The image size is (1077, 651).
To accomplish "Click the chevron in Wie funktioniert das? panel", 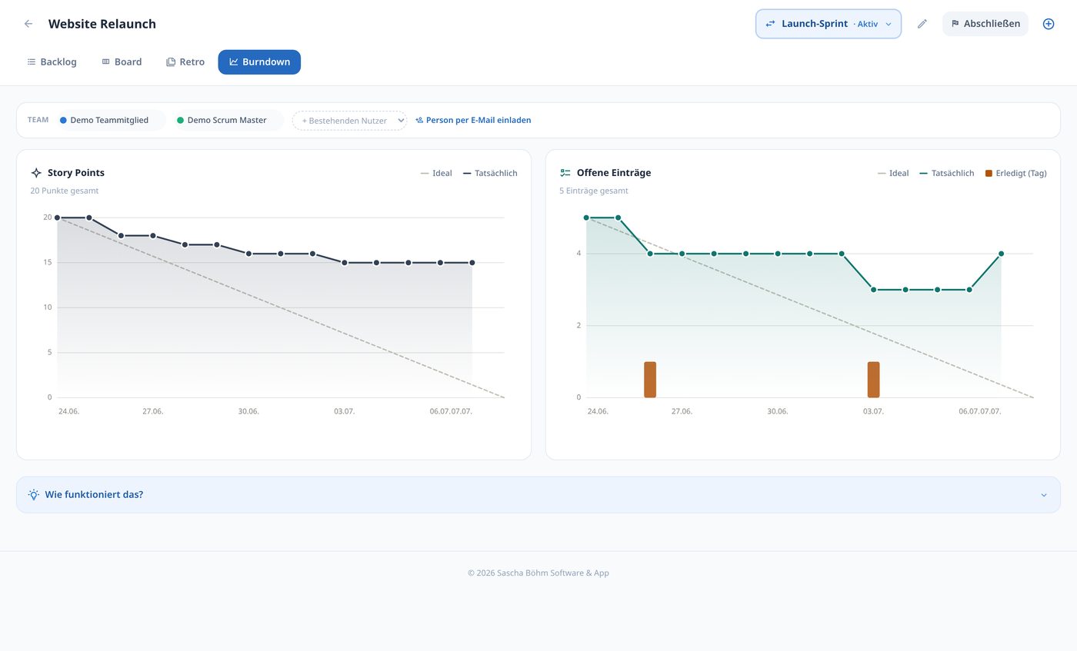I will [x=1044, y=495].
